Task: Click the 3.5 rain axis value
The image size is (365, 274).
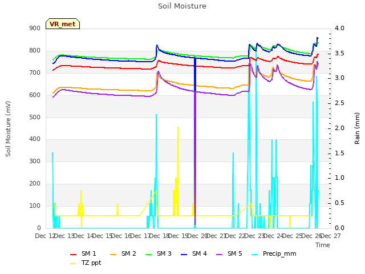Action: tap(339, 53)
